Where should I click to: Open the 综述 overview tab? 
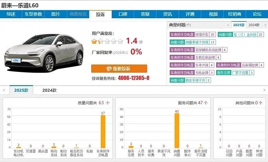pos(11,14)
